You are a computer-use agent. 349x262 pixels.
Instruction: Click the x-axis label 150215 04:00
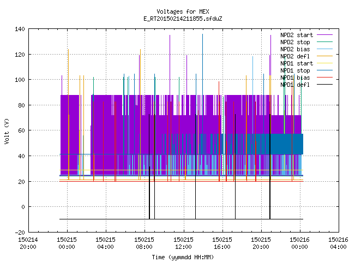click(105, 243)
